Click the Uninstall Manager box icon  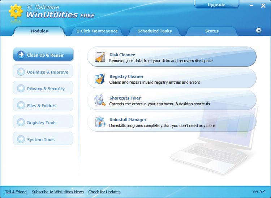coord(100,122)
